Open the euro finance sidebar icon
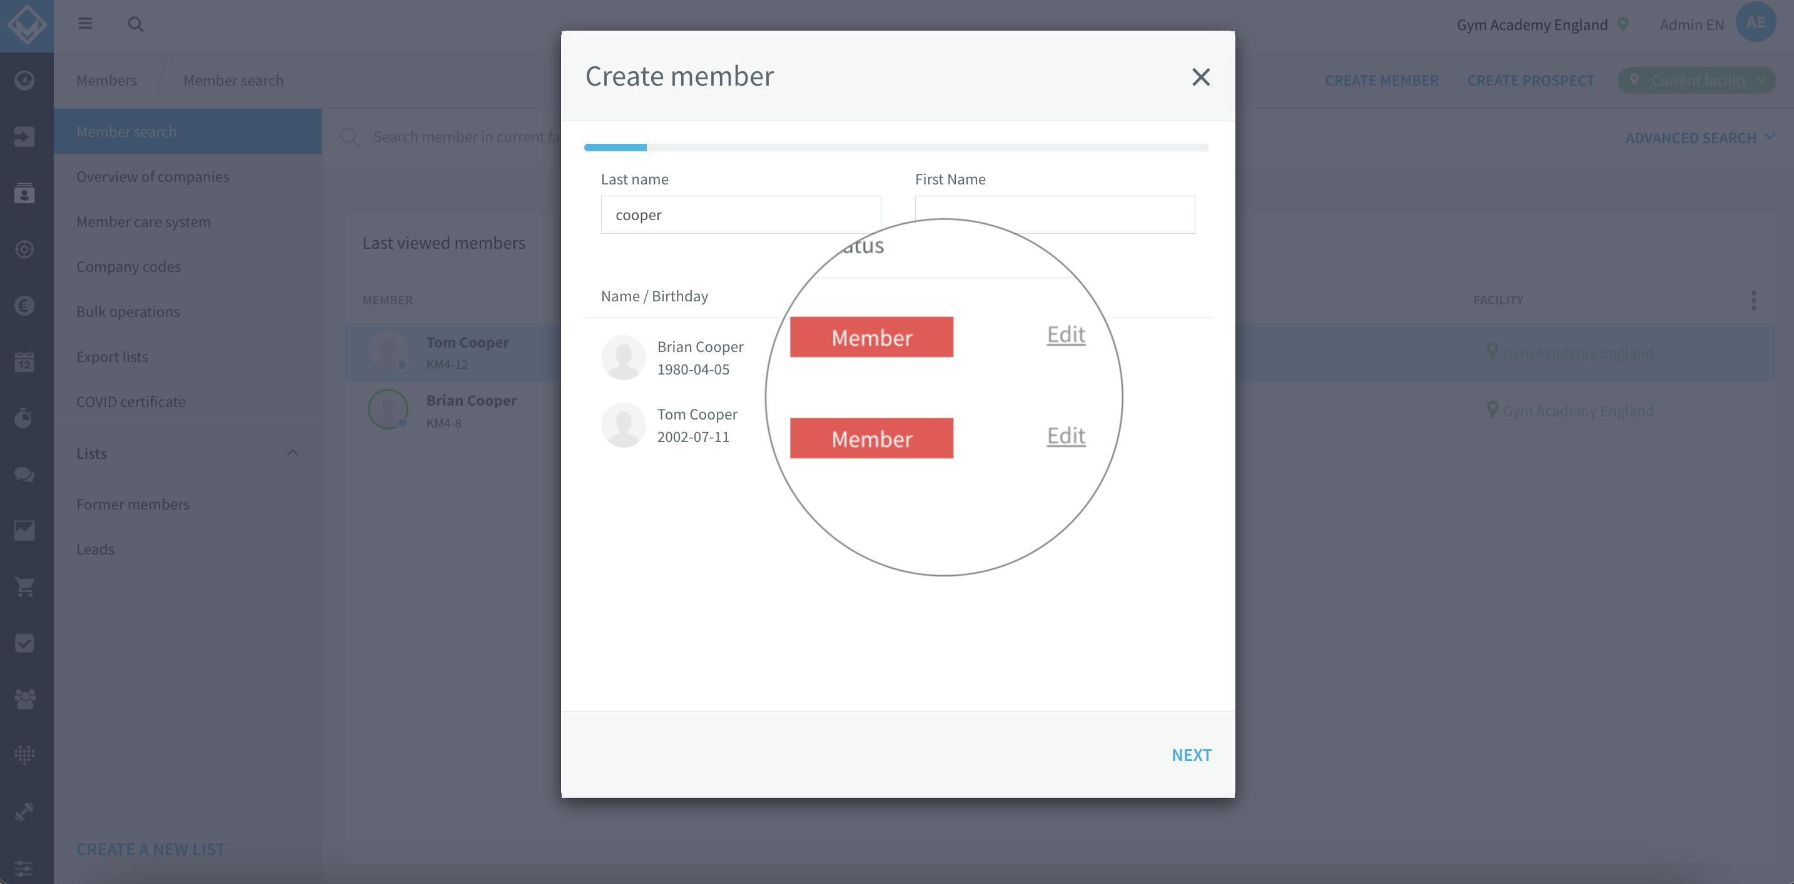 24,306
